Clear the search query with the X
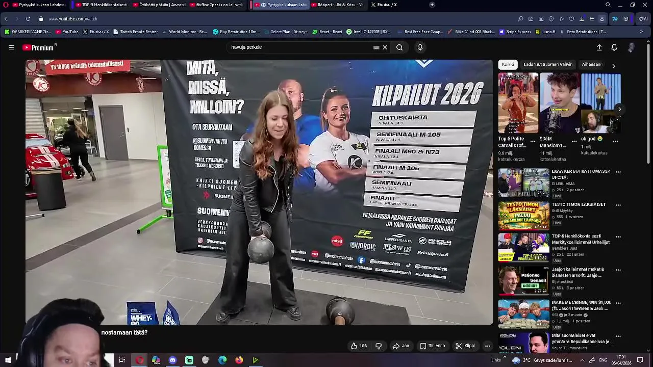The width and height of the screenshot is (653, 367). tap(385, 47)
